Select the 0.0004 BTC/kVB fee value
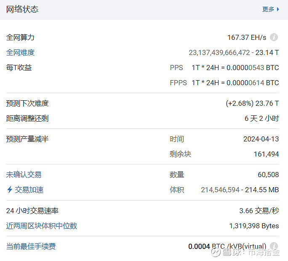288x261 pixels. click(x=227, y=246)
